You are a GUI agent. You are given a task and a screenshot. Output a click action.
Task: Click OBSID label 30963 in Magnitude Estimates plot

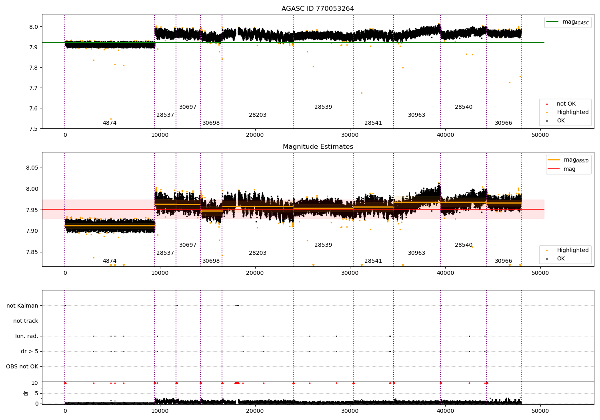(x=416, y=253)
